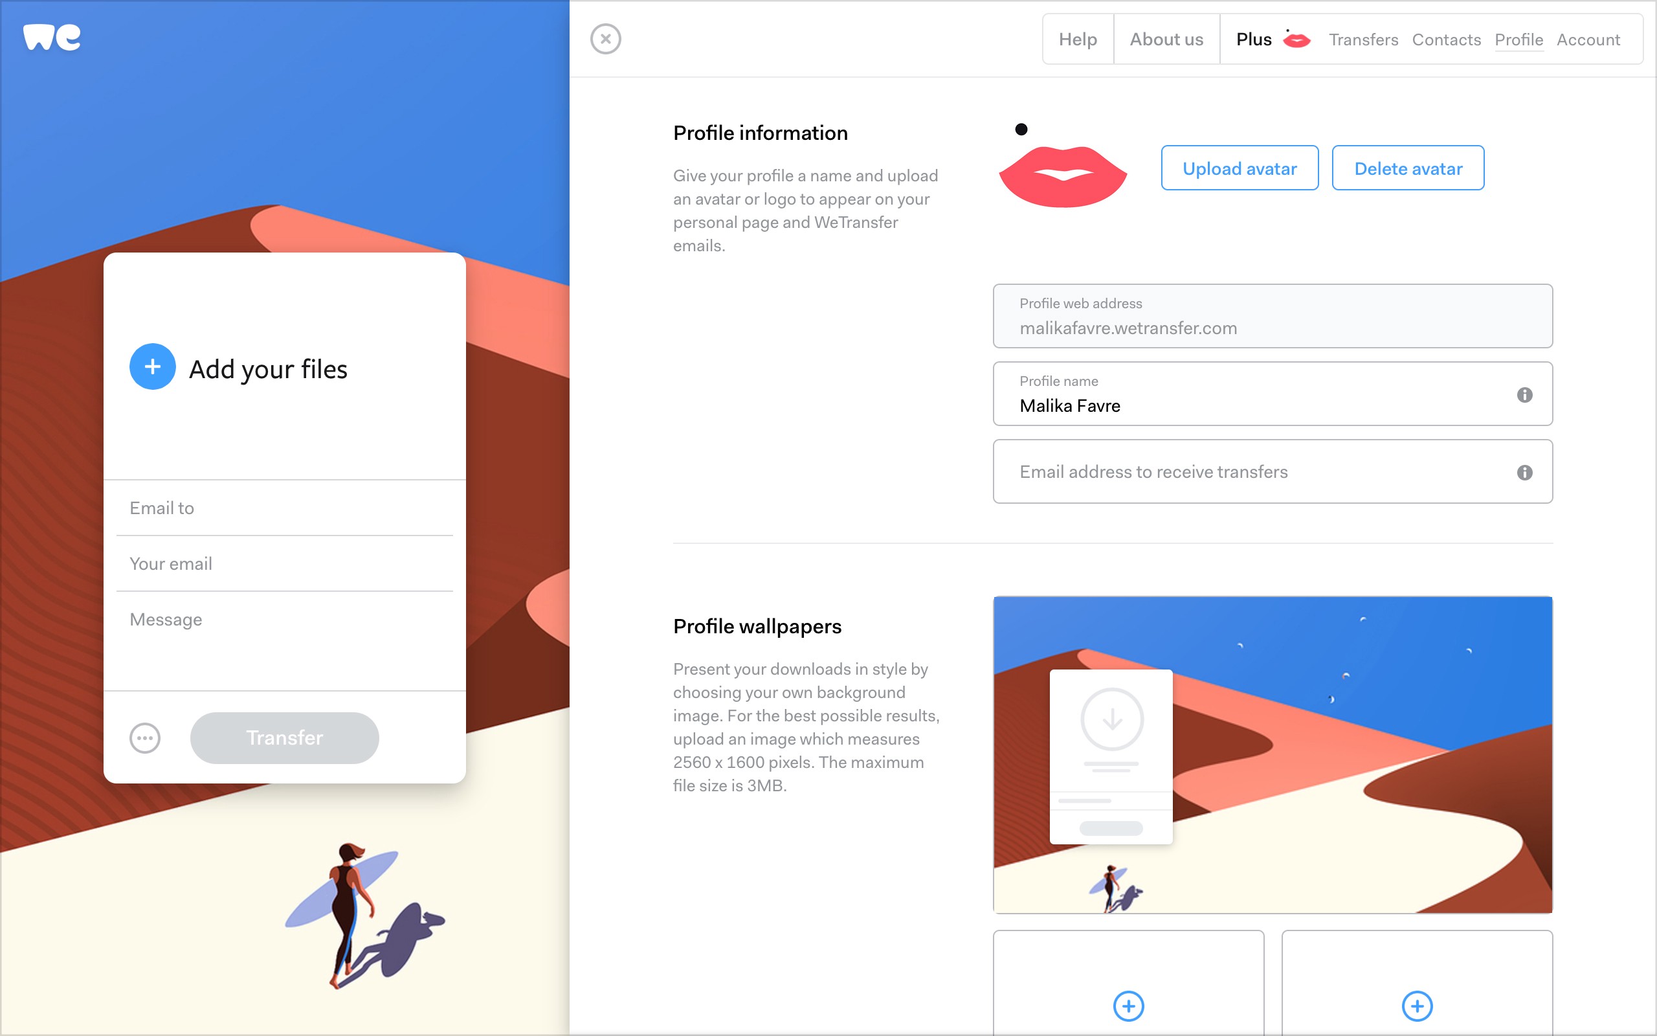This screenshot has height=1036, width=1657.
Task: Click Upload avatar button
Action: pyautogui.click(x=1238, y=168)
